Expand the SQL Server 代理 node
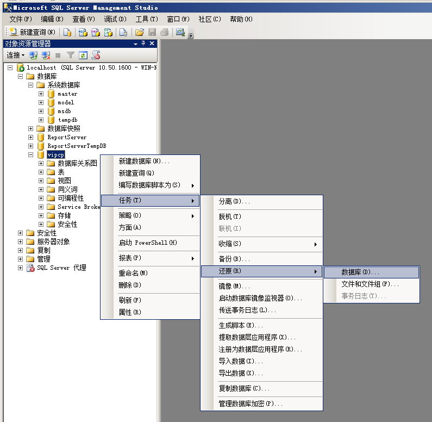Screen dimensions: 432x422 (x=21, y=268)
